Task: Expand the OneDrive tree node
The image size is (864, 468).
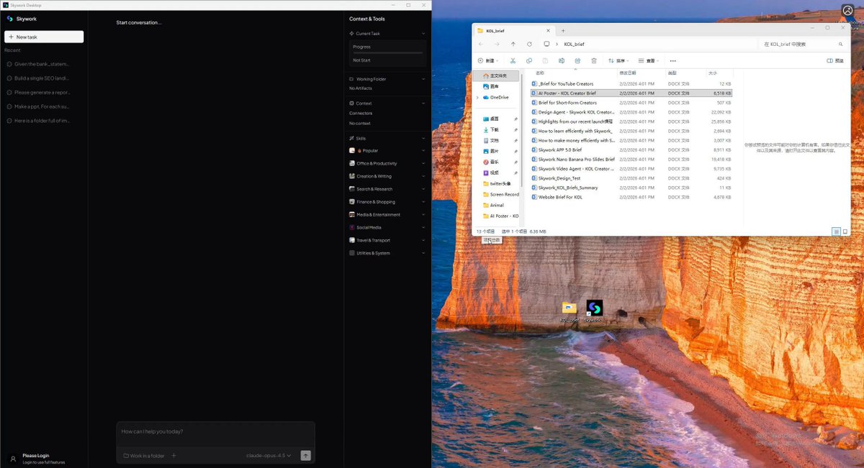Action: point(477,97)
